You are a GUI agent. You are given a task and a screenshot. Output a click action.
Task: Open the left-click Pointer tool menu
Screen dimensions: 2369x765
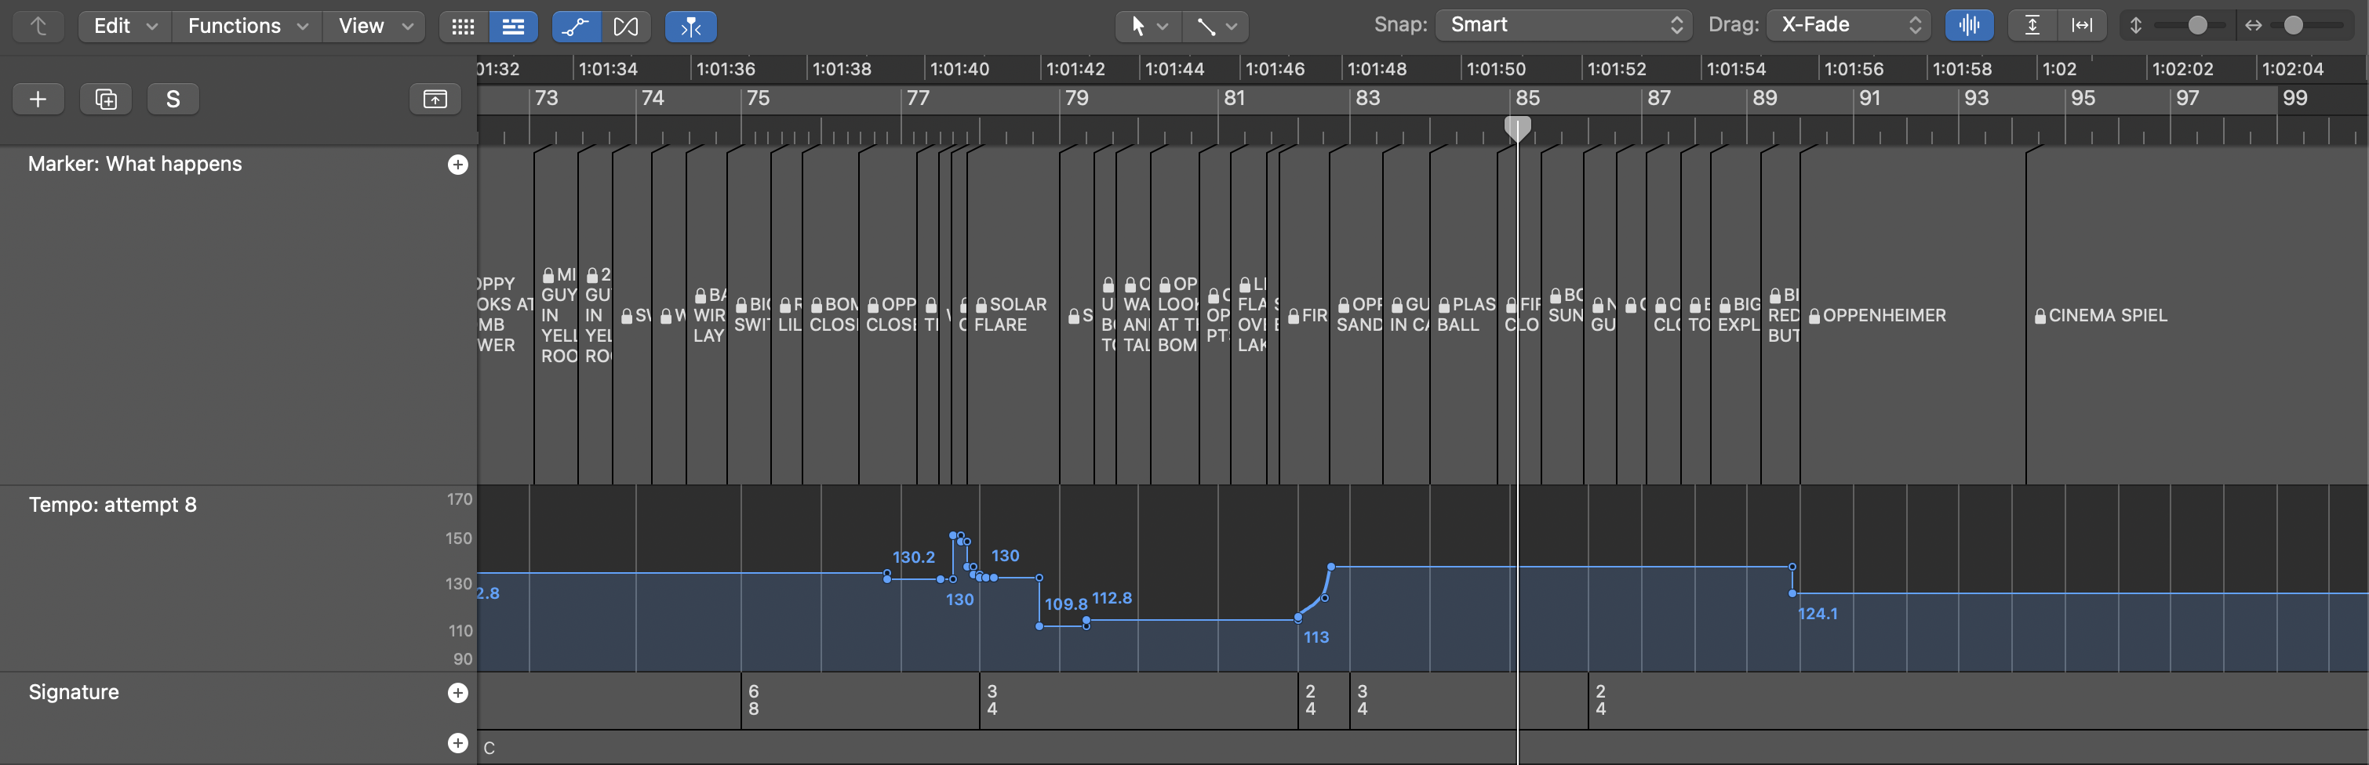[x=1148, y=26]
